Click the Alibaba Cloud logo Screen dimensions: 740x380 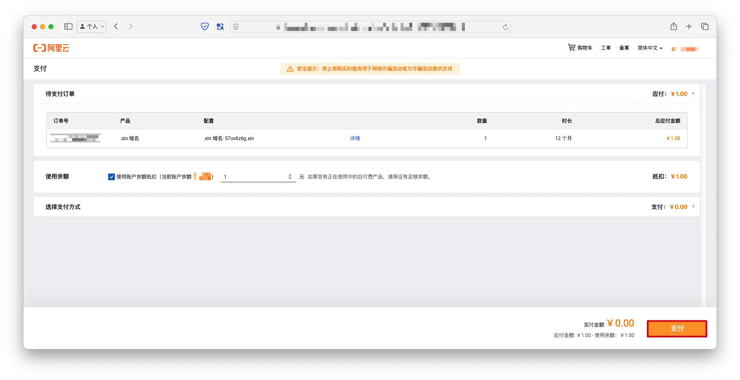(51, 48)
